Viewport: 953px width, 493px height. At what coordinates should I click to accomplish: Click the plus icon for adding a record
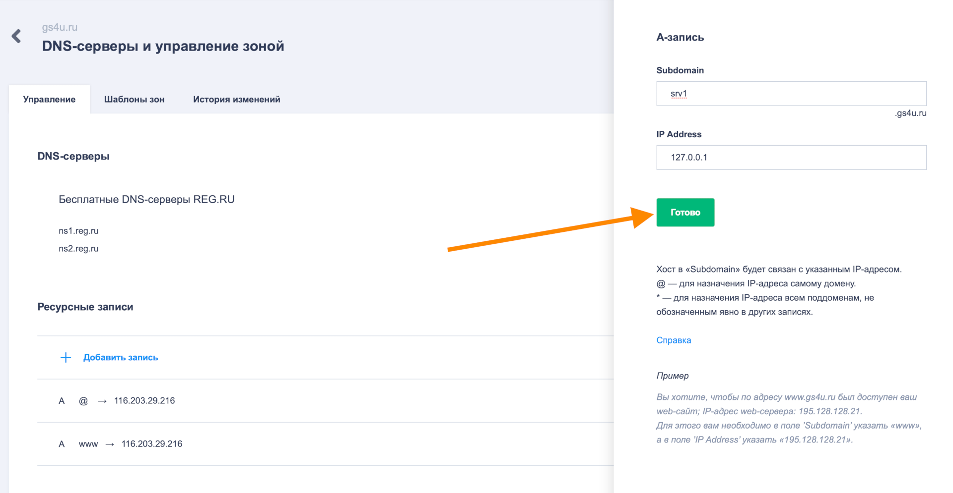click(x=66, y=358)
